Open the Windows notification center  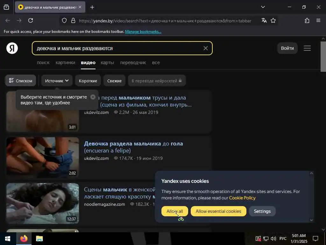pos(315,239)
